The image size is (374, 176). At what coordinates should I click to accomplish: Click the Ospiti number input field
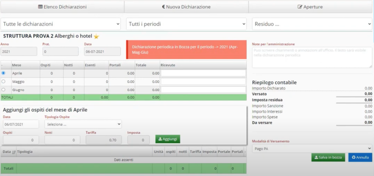tap(21, 140)
